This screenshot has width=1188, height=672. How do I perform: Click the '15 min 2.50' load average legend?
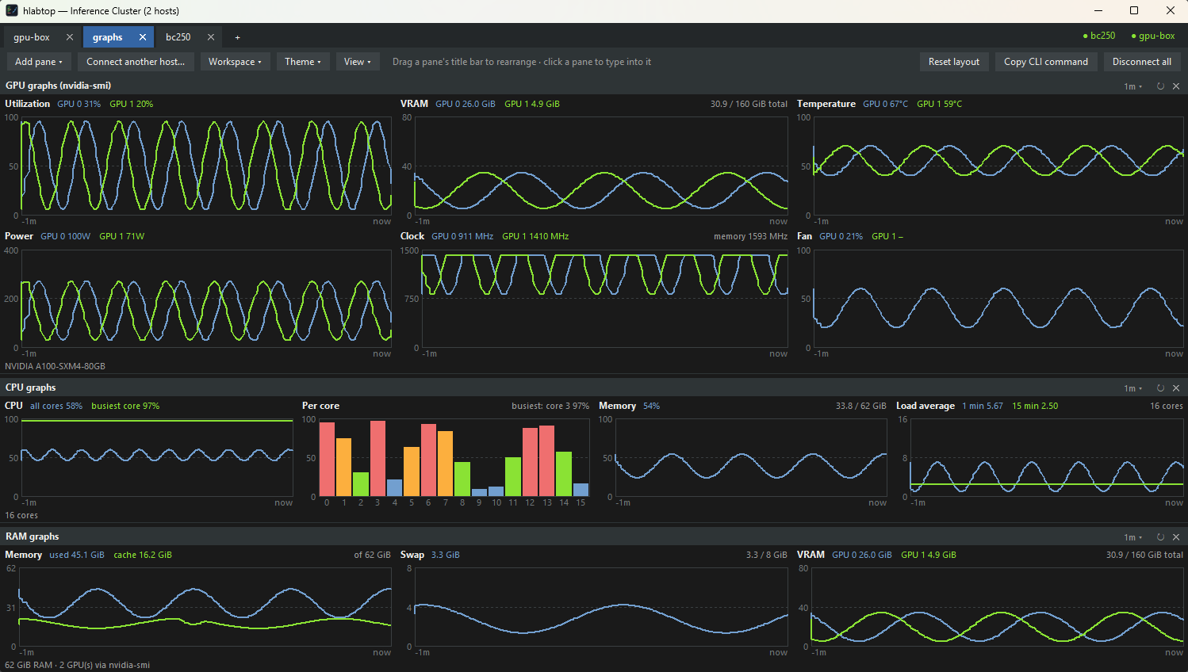[x=1035, y=406]
